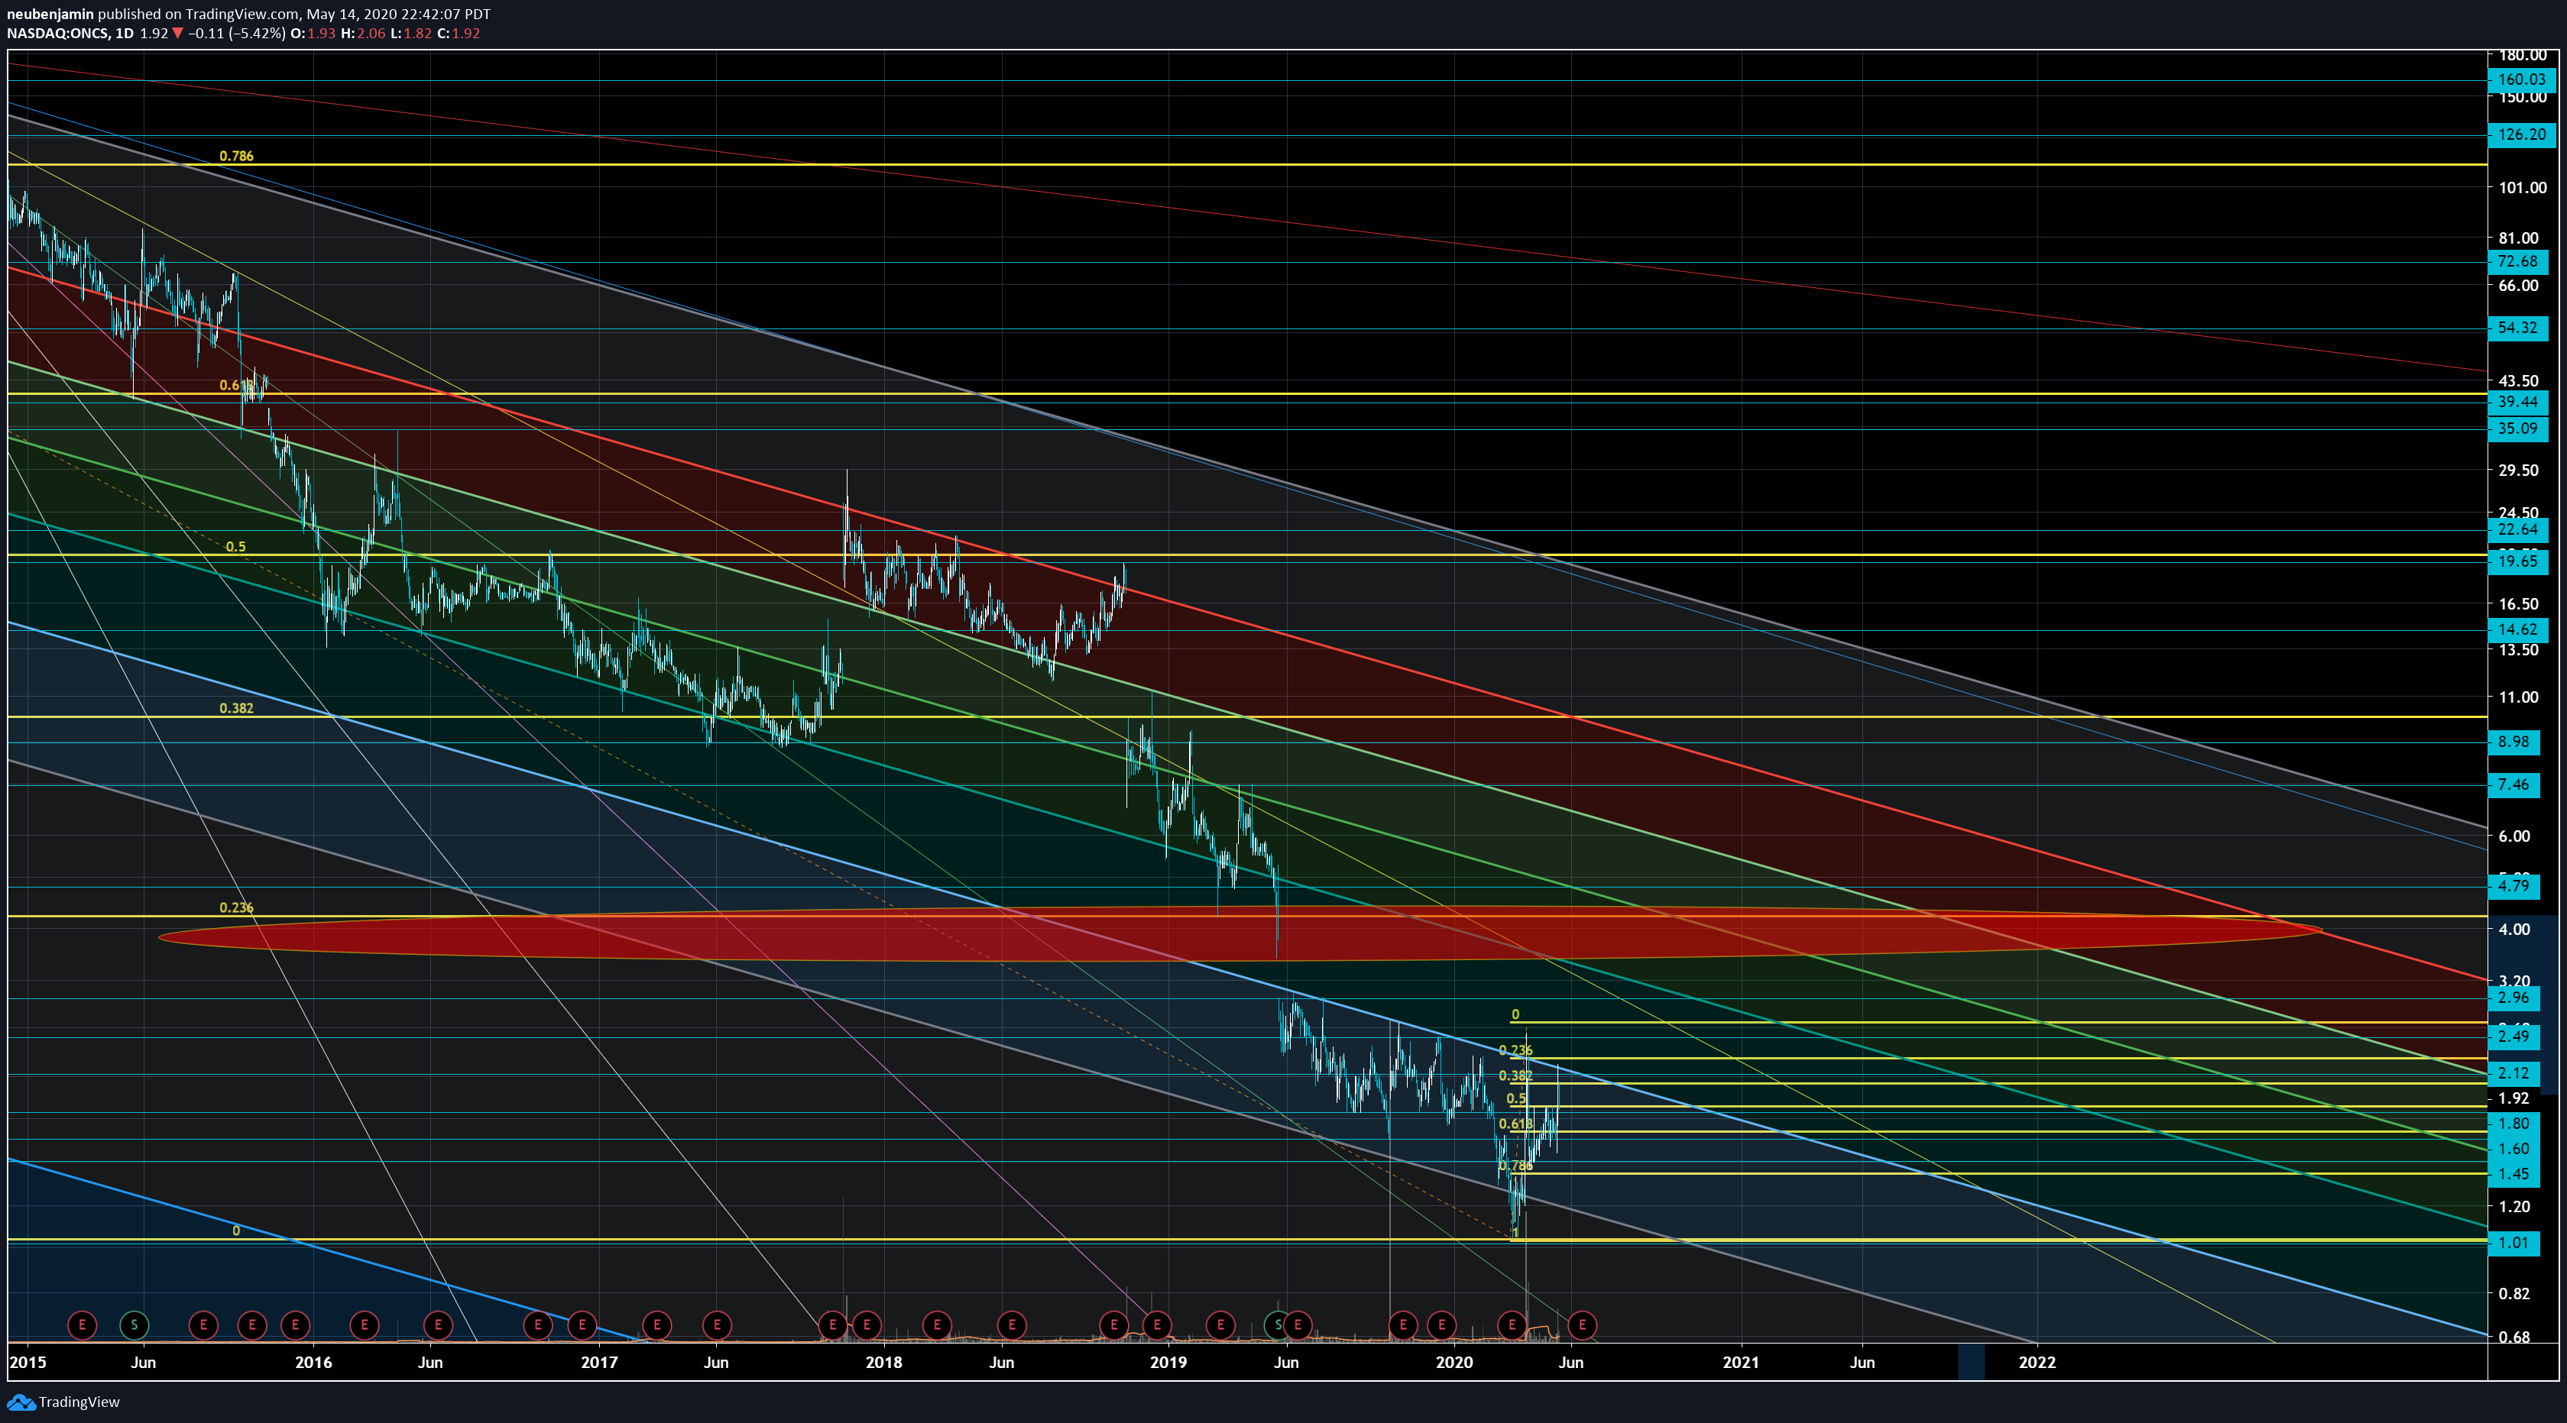
Task: Click the 2018 label on time axis
Action: point(884,1362)
